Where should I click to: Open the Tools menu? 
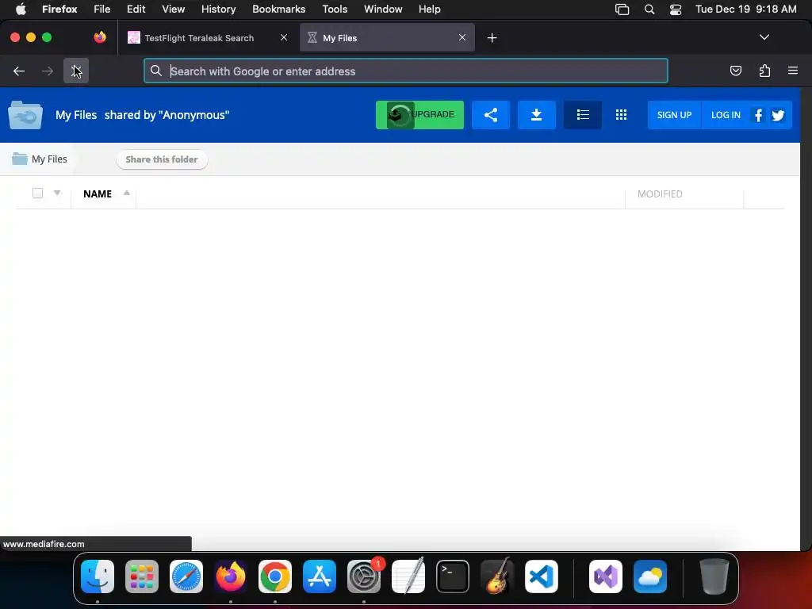point(335,10)
